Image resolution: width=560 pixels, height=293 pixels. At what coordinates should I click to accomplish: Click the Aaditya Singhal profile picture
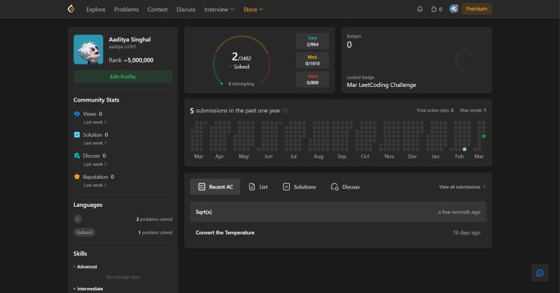[x=88, y=49]
